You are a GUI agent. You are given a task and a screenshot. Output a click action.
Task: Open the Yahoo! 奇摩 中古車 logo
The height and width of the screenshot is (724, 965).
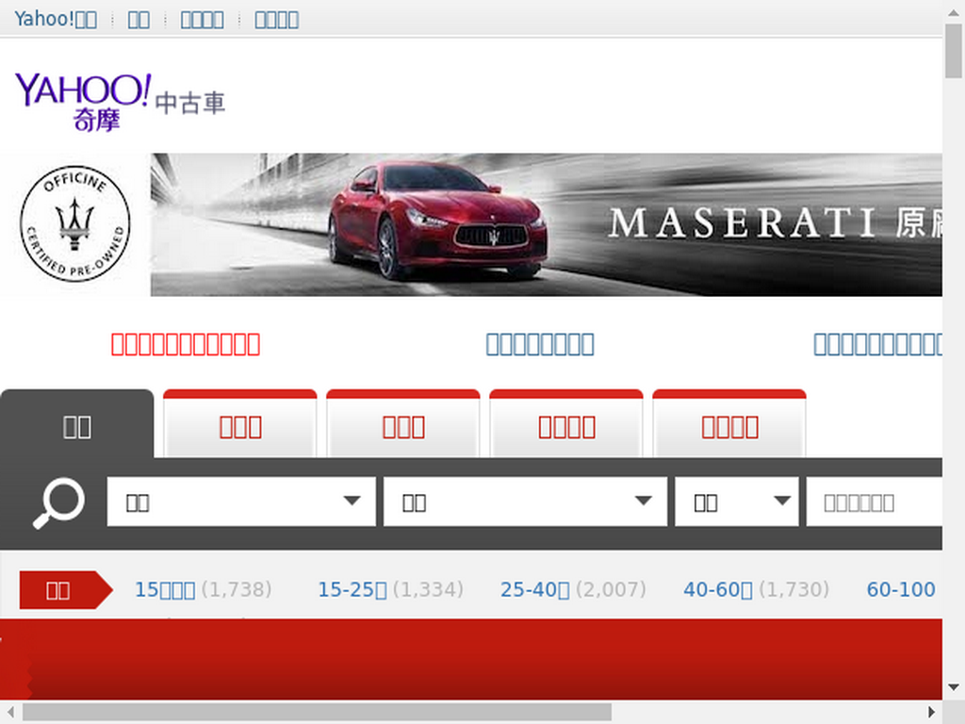[x=120, y=102]
